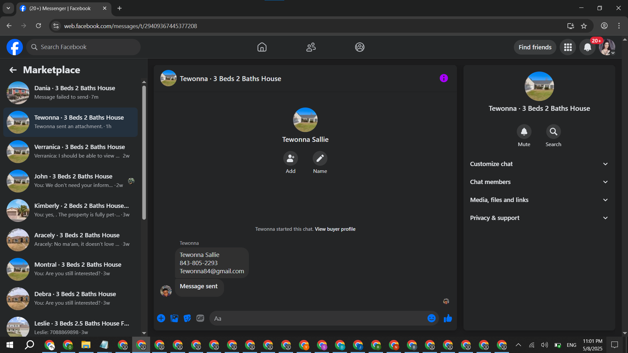
Task: Focus the Search Facebook field
Action: (x=83, y=47)
